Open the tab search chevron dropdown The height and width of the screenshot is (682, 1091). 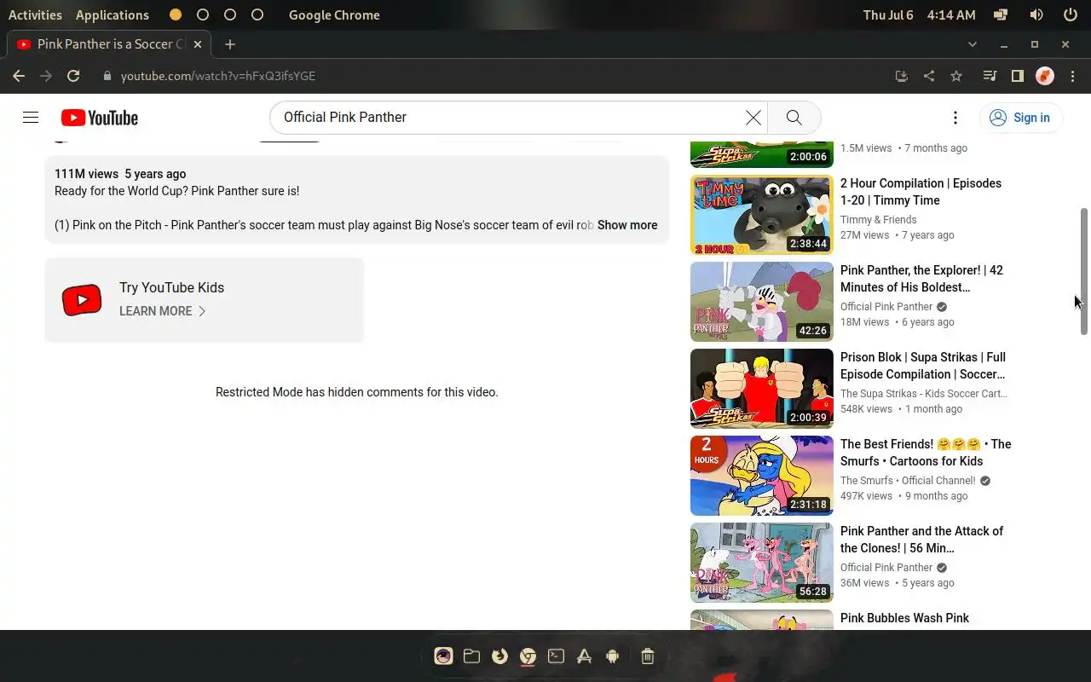(973, 44)
